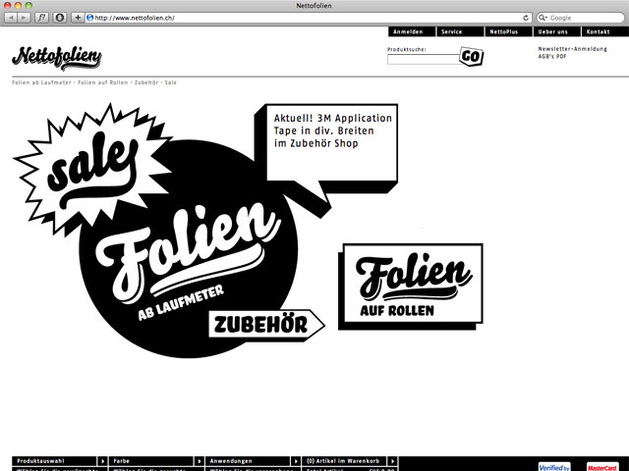Focus the Produktsuche input field
The width and height of the screenshot is (629, 471).
coord(423,59)
